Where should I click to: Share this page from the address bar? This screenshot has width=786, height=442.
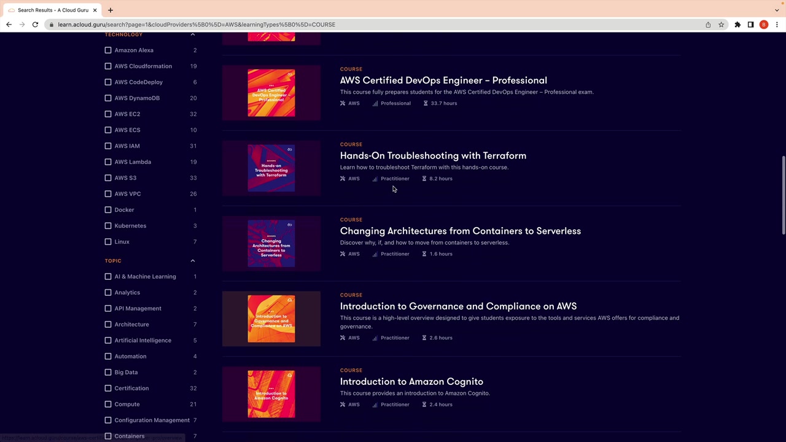click(x=708, y=25)
